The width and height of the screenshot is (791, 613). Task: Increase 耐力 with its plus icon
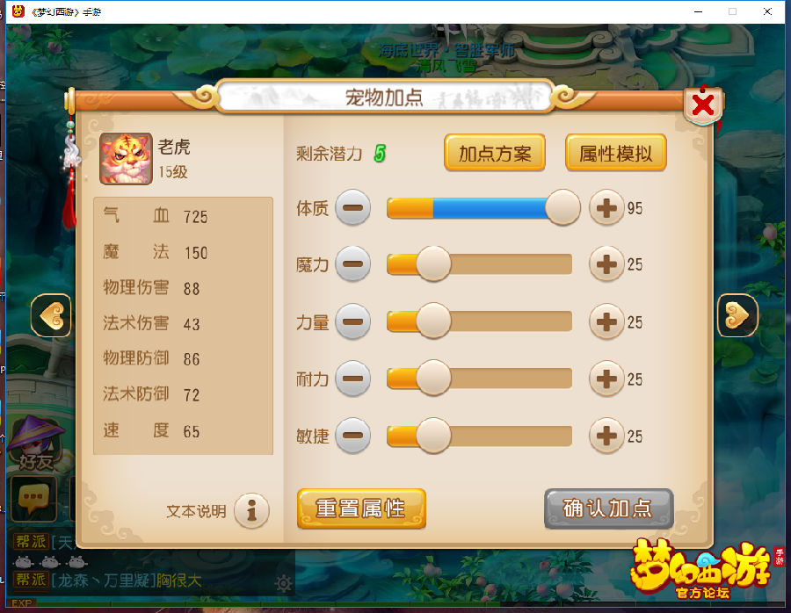tap(606, 379)
